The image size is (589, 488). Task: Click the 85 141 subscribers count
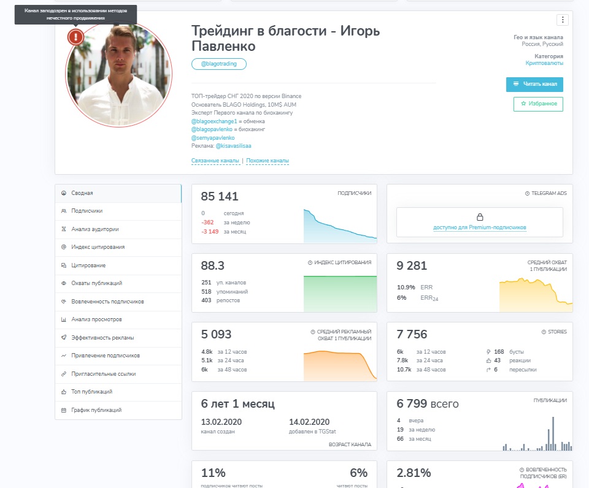pyautogui.click(x=220, y=196)
